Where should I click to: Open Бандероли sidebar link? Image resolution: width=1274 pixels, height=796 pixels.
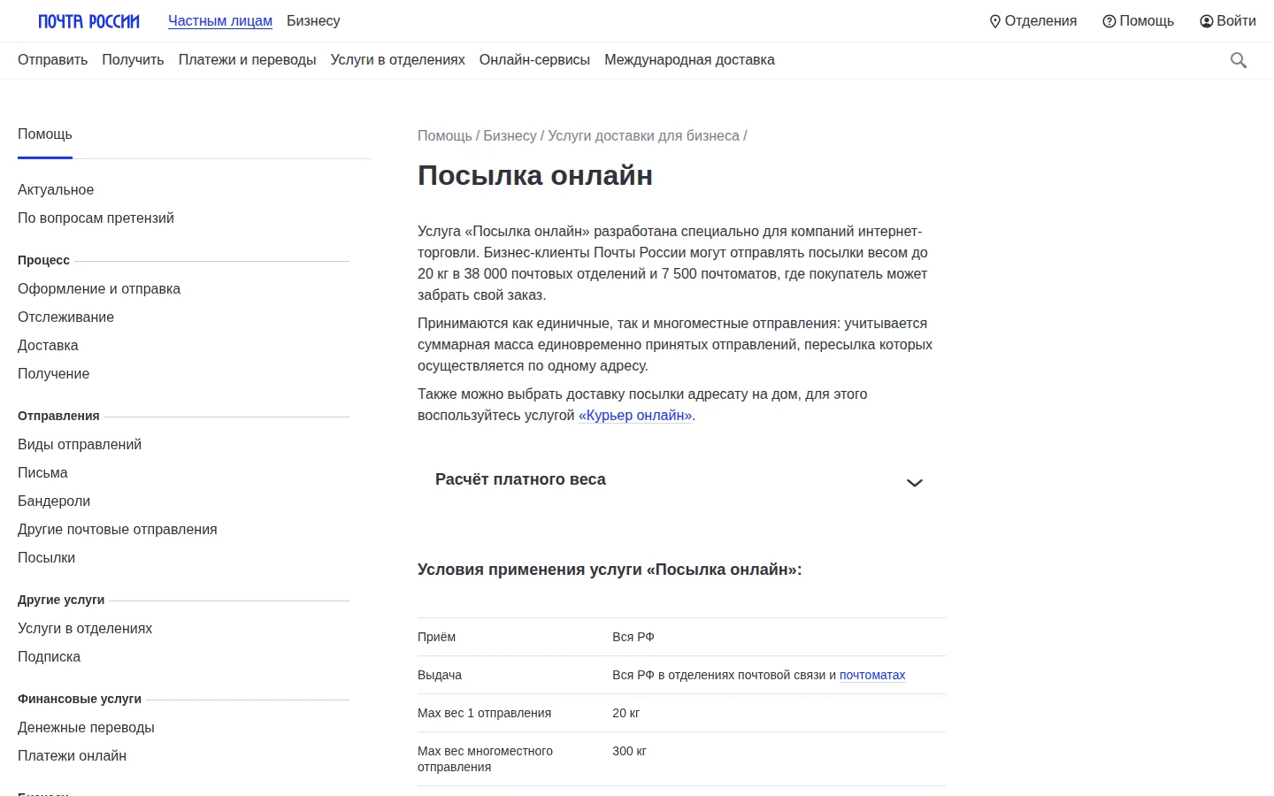(x=54, y=501)
